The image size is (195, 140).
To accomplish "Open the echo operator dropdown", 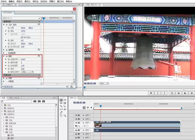I will tap(27, 72).
